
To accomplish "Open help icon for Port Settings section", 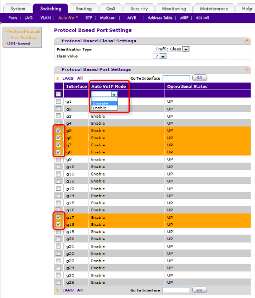I will pyautogui.click(x=247, y=69).
